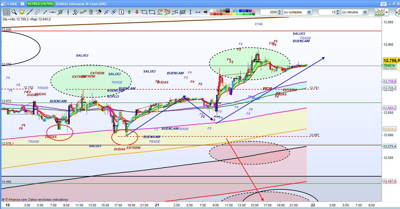Expand the '(x) minutos' timeframe dropdown

[365, 12]
